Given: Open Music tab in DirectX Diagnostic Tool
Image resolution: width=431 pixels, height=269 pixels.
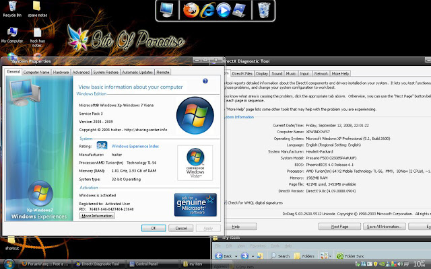Looking at the screenshot, I should click(291, 73).
